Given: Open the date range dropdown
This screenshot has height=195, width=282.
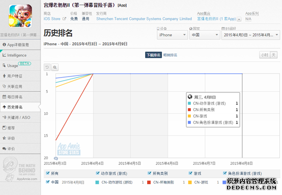Looking at the screenshot, I should [x=251, y=35].
